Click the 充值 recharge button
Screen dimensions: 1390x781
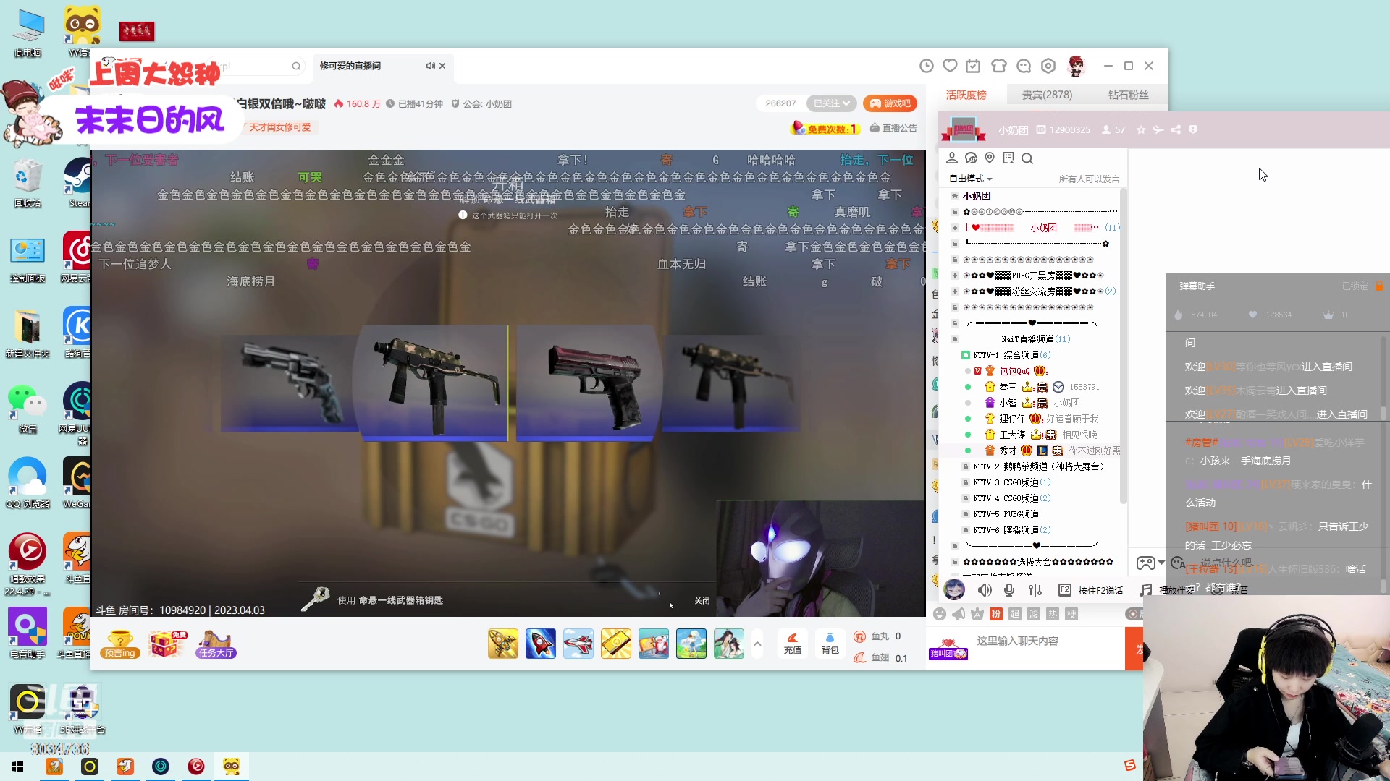click(793, 643)
